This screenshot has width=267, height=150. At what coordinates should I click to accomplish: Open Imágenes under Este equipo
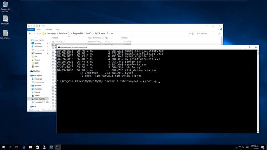[38, 89]
